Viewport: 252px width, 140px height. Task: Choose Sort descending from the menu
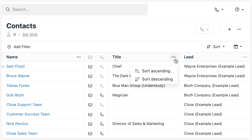[x=157, y=79]
